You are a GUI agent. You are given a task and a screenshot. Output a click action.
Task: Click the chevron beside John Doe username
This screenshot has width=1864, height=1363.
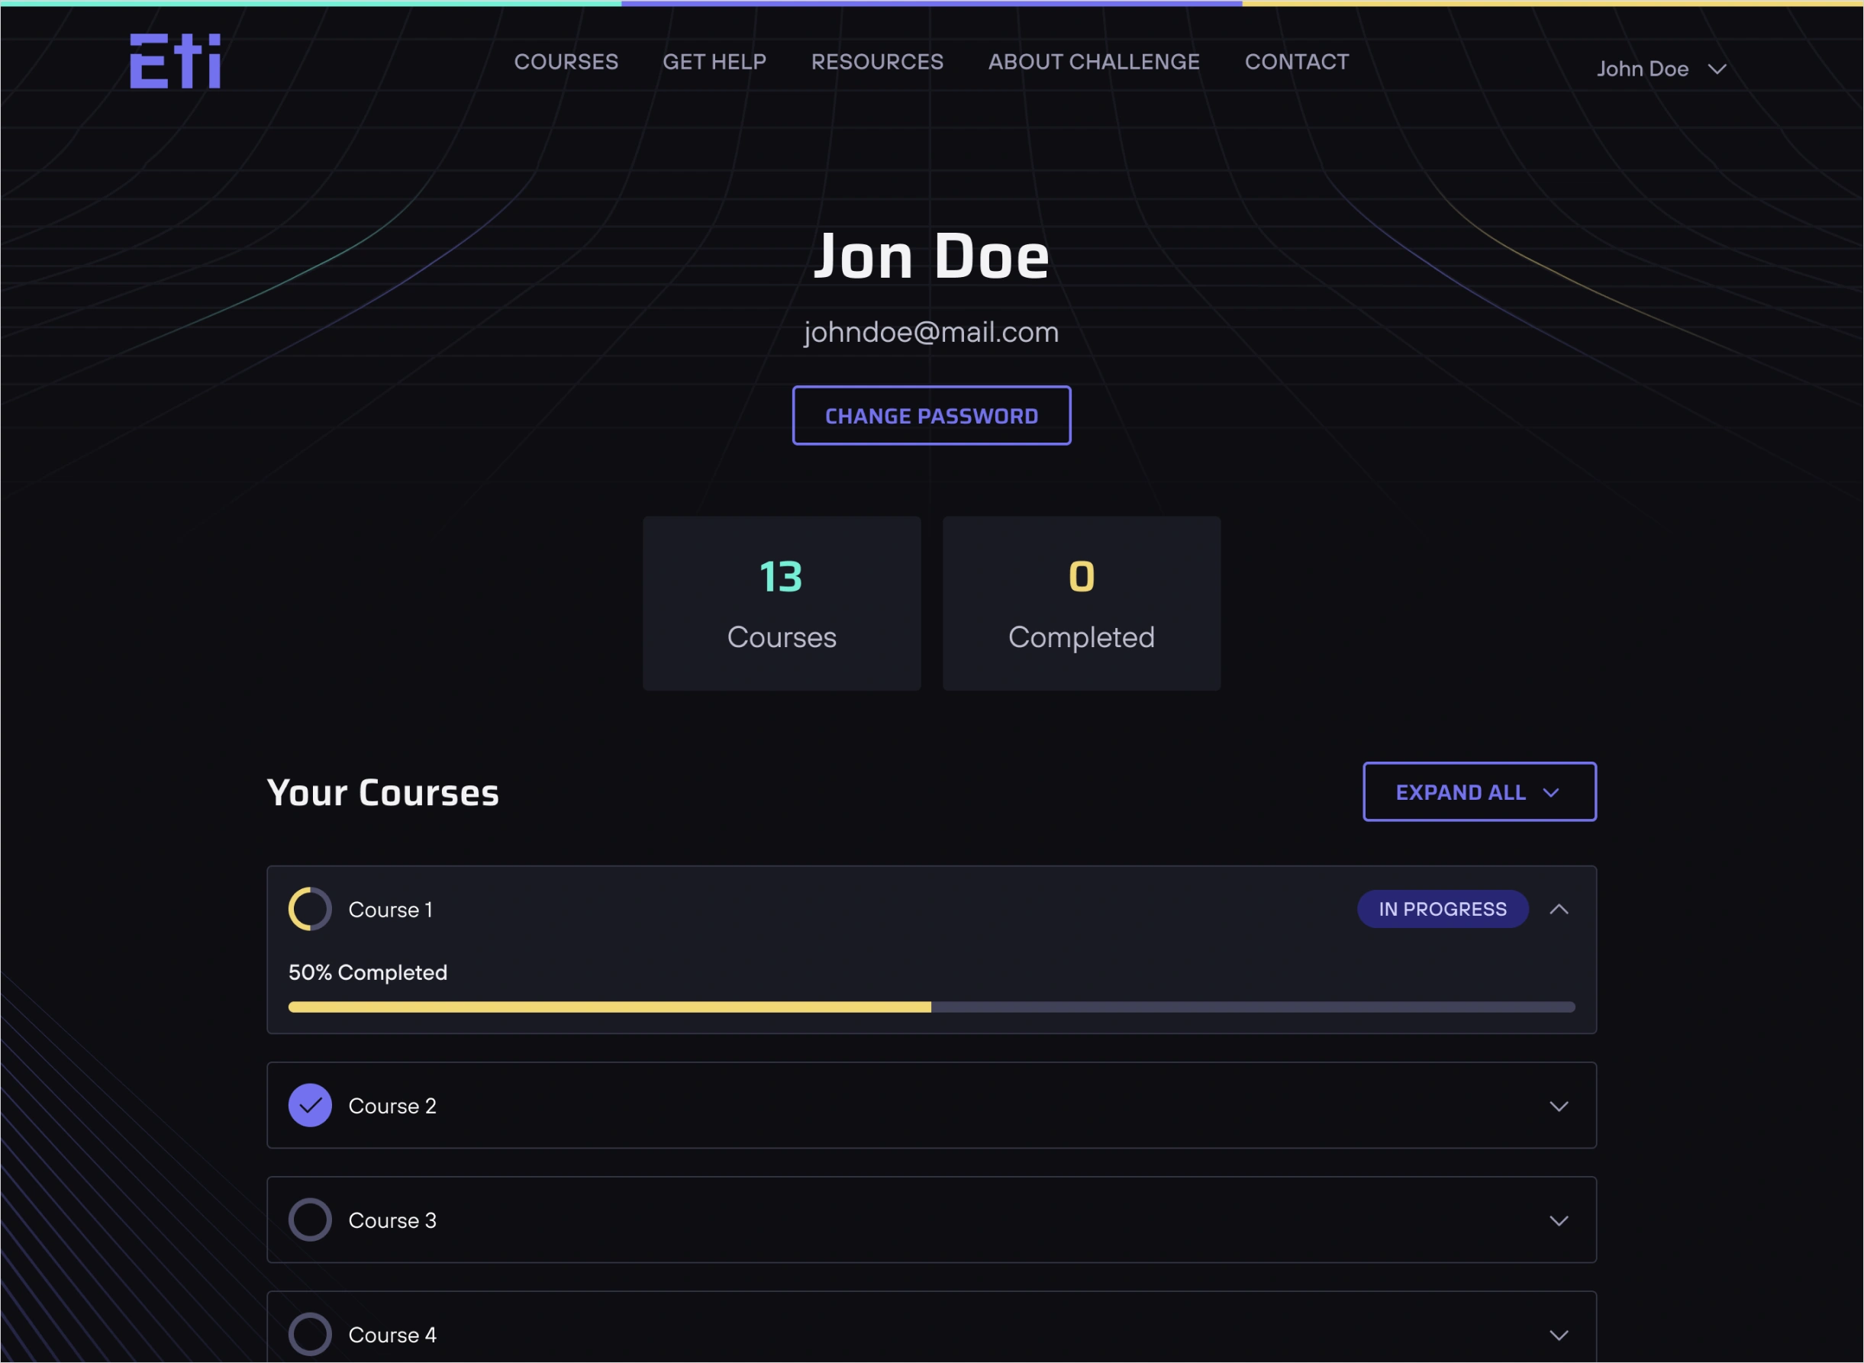pos(1717,69)
